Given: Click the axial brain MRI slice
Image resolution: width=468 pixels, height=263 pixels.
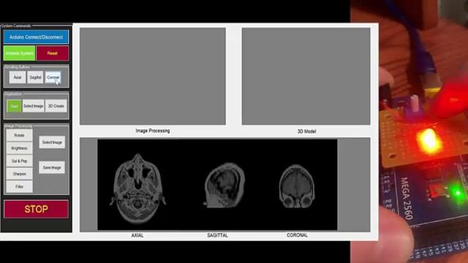Looking at the screenshot, I should pos(137,188).
